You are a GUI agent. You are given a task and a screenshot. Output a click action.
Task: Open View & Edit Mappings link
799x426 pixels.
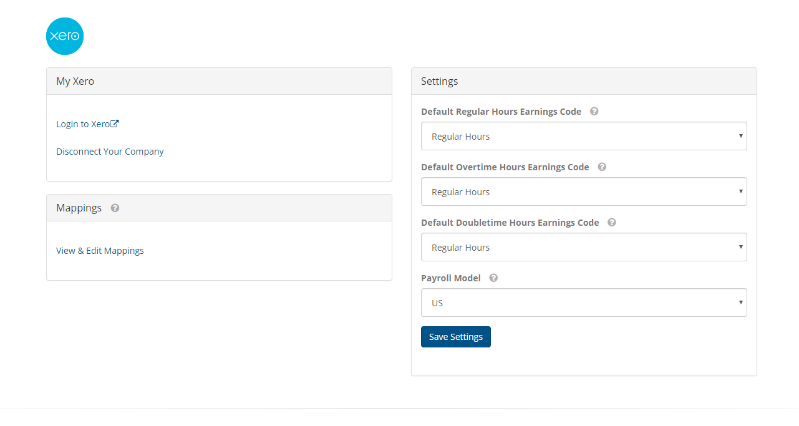100,251
